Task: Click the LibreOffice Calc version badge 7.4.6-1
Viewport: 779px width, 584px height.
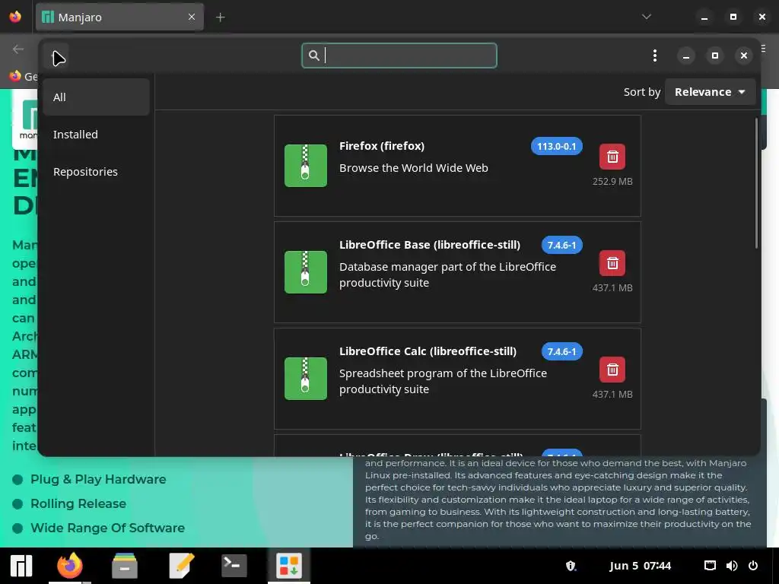Action: click(561, 351)
